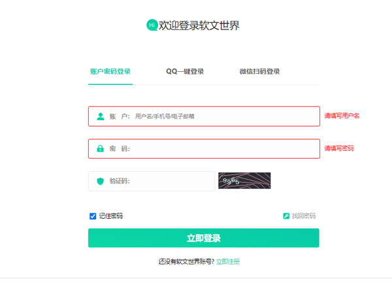Image resolution: width=392 pixels, height=282 pixels.
Task: Follow the 找回密码 link
Action: (303, 216)
